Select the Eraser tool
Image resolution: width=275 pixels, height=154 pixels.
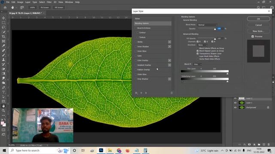(3, 69)
